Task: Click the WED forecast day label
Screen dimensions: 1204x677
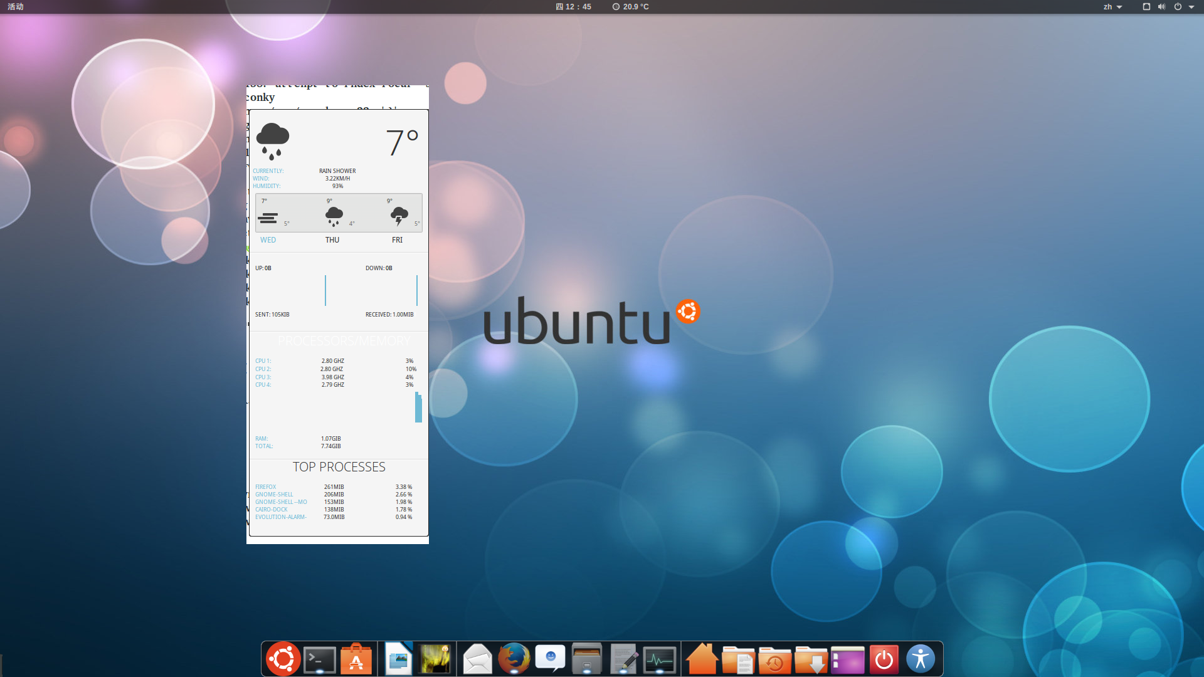Action: click(268, 240)
